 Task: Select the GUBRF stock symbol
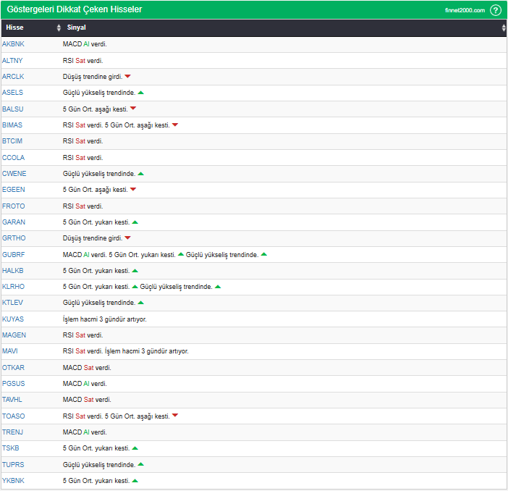pyautogui.click(x=13, y=254)
